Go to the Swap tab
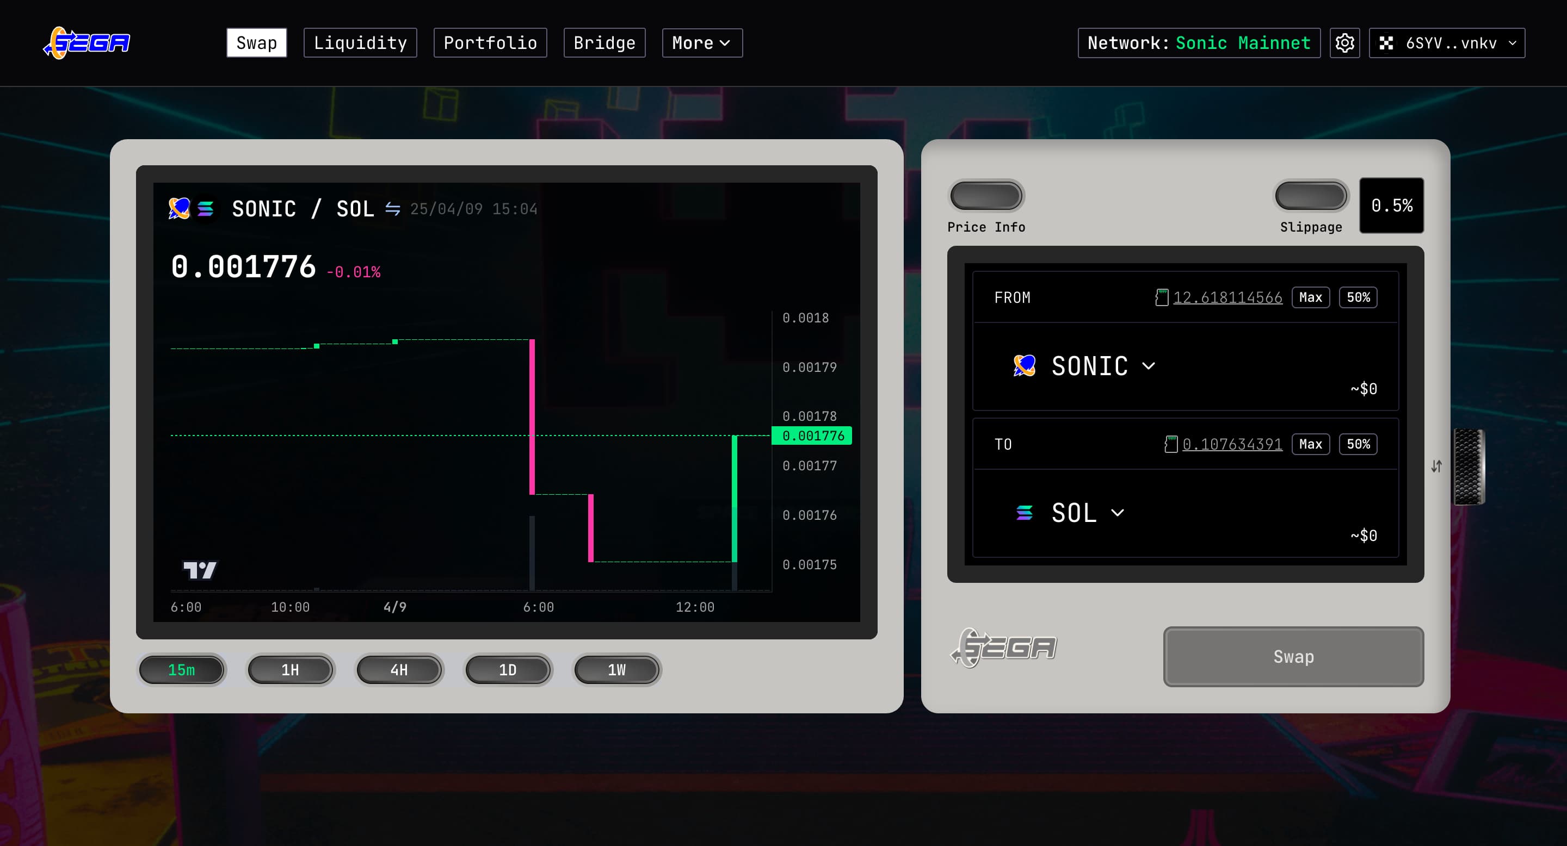This screenshot has width=1567, height=846. pos(257,43)
